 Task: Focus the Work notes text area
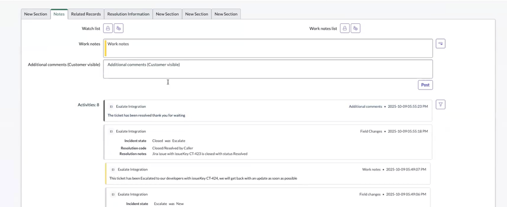[268, 49]
